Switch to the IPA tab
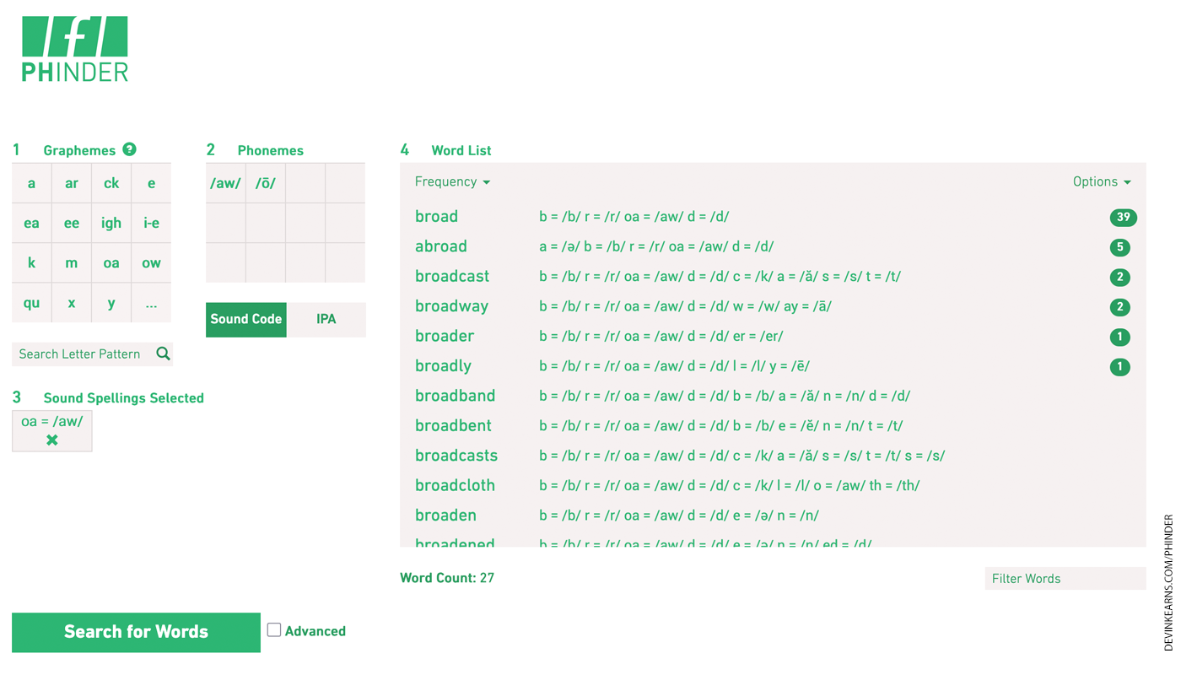1181x675 pixels. point(326,319)
